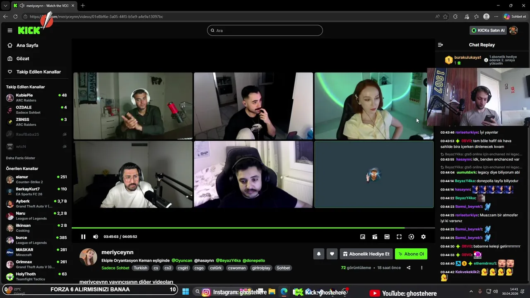Collapse the Chat Replay panel

441,45
